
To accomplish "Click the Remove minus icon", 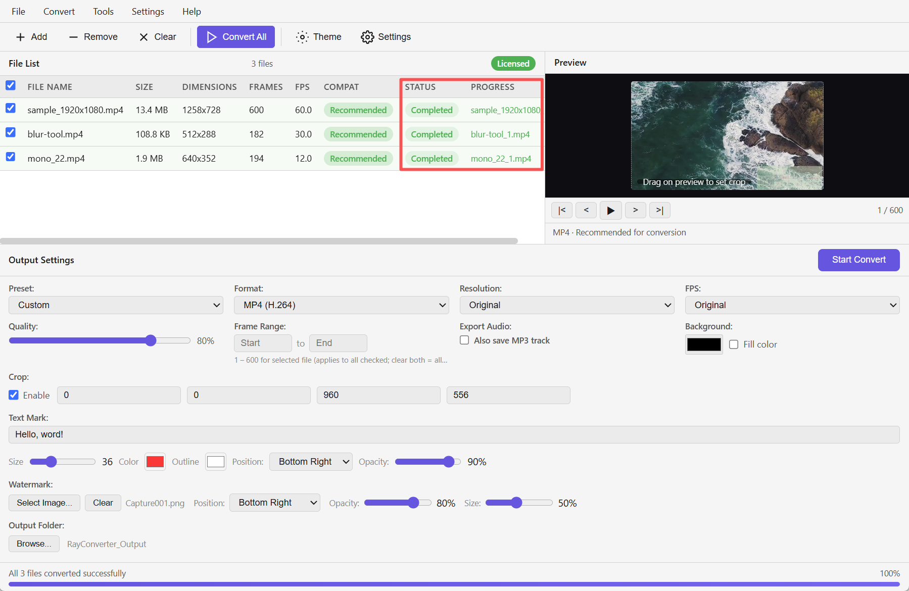I will pyautogui.click(x=73, y=37).
